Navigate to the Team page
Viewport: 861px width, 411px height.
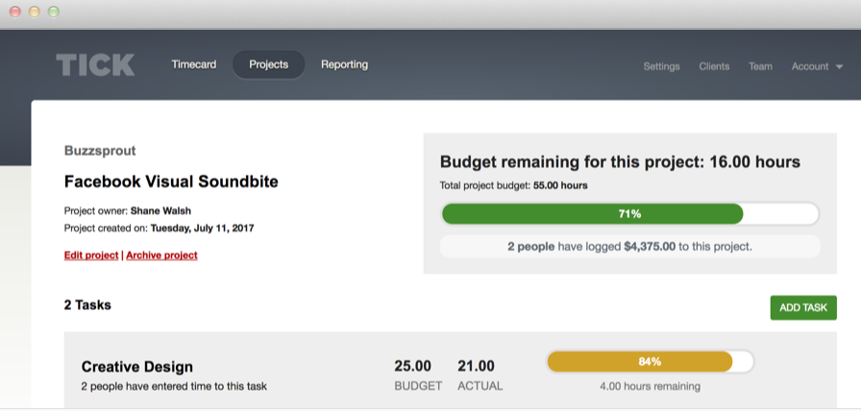click(760, 66)
